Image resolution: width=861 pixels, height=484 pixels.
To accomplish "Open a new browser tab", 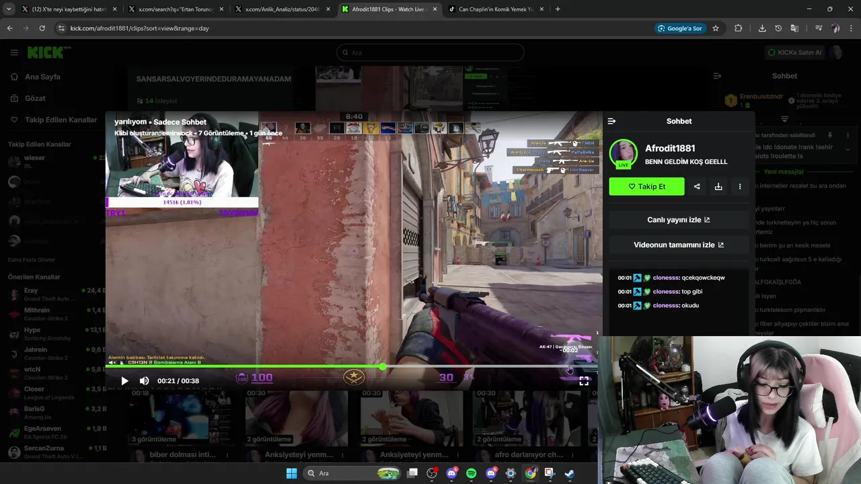I will (x=558, y=9).
